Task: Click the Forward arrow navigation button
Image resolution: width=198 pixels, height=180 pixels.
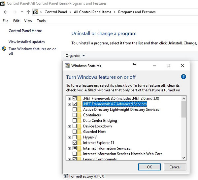Action: 15,12
